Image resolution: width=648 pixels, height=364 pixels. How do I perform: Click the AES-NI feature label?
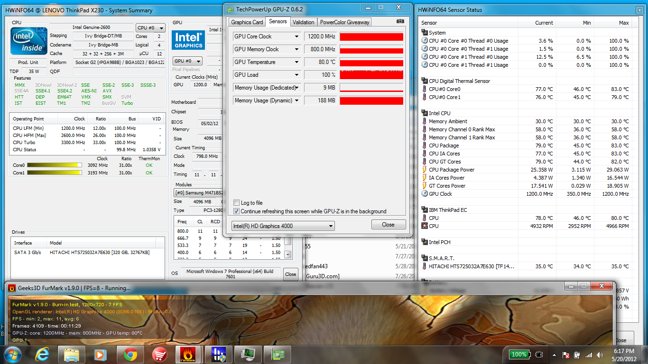click(89, 91)
